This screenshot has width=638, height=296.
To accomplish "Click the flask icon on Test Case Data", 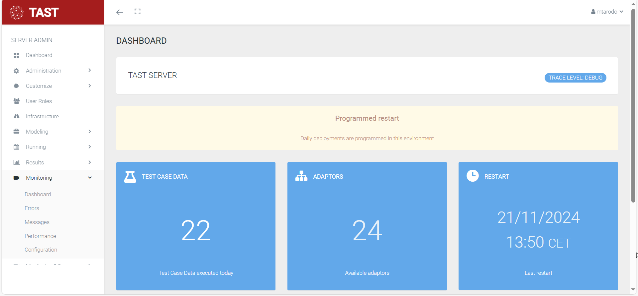I will [130, 177].
